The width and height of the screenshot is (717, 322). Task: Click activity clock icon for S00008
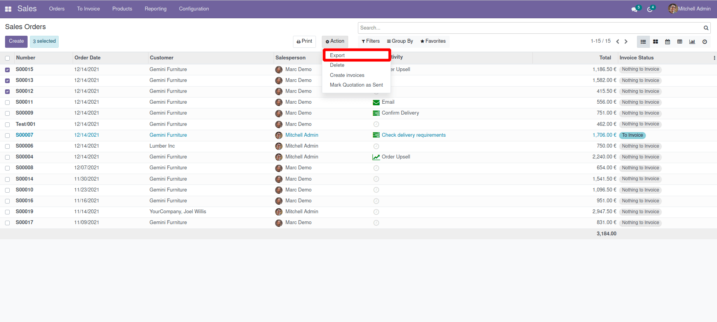pyautogui.click(x=376, y=168)
